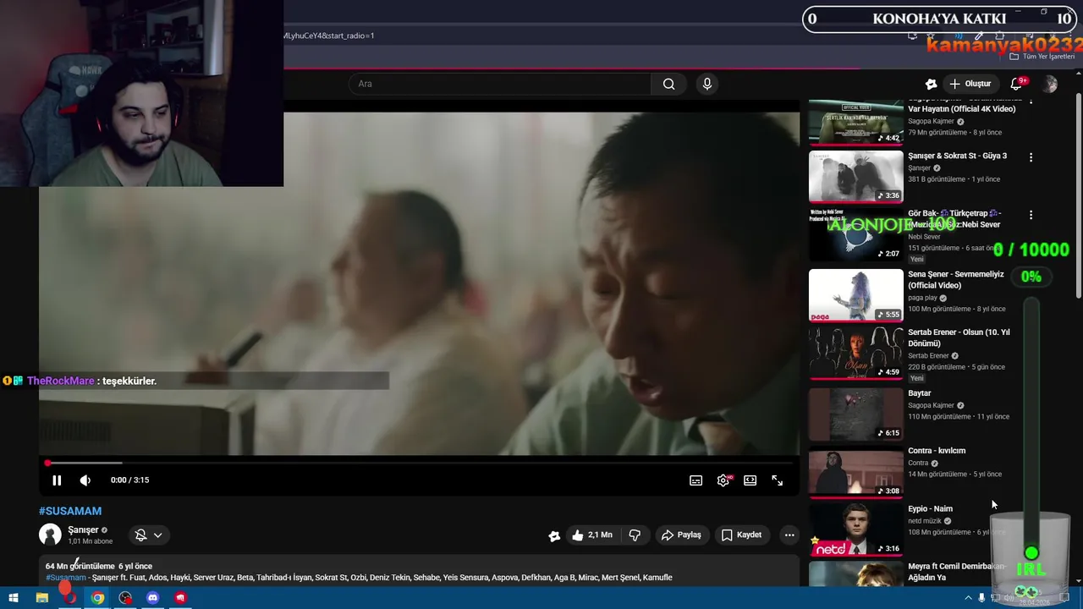The width and height of the screenshot is (1083, 609).
Task: Switch to the OBS Studio taskbar icon
Action: click(125, 598)
